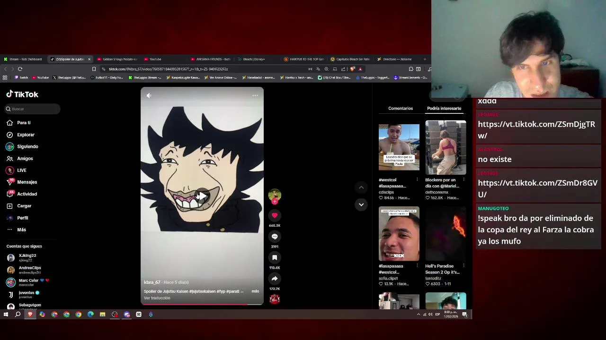Switch to Podría interesarte tab
This screenshot has height=340, width=606.
(x=444, y=109)
